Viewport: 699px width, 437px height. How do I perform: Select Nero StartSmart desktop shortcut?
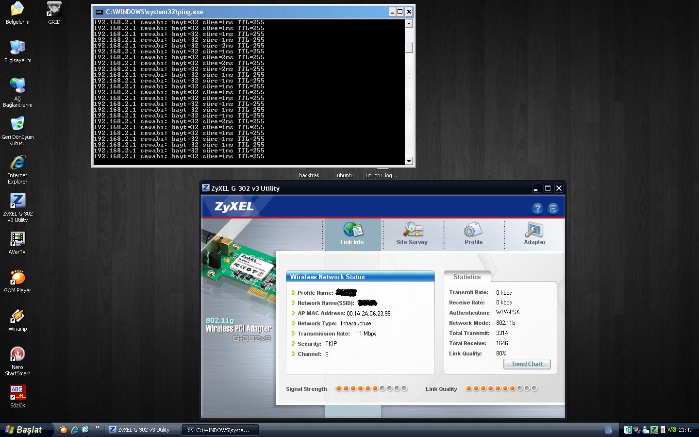coord(17,361)
